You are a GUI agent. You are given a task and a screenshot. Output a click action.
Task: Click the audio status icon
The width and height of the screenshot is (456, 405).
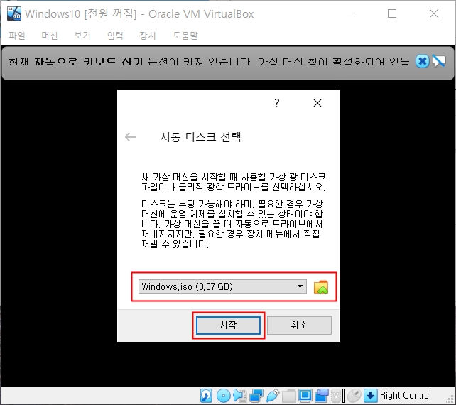point(240,395)
